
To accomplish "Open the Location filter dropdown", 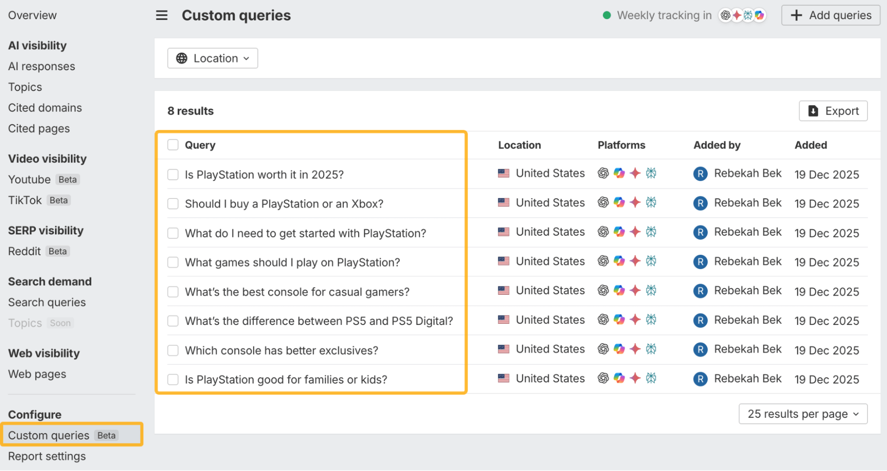I will click(x=213, y=58).
